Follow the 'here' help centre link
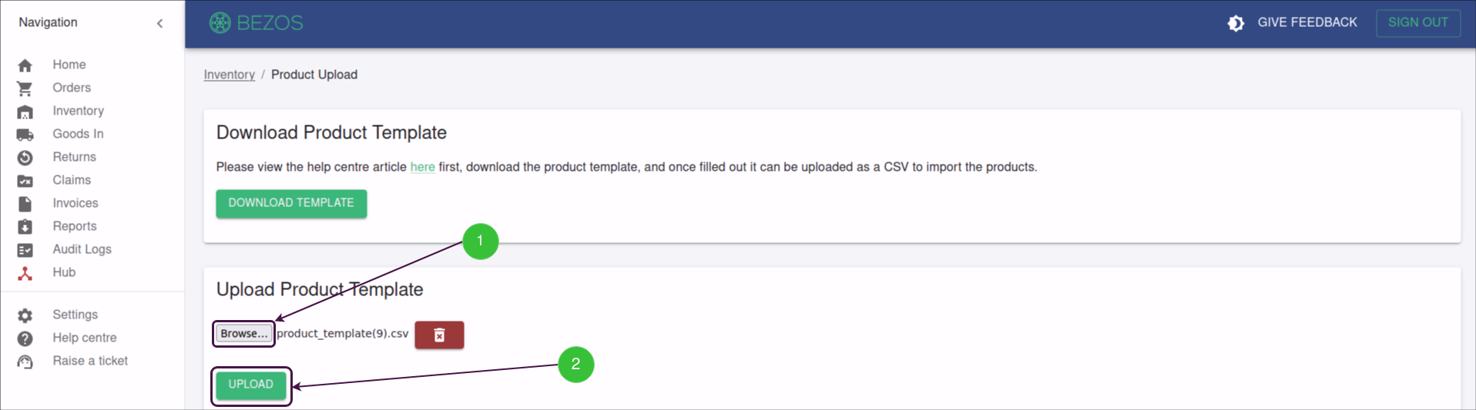The image size is (1476, 410). click(422, 167)
